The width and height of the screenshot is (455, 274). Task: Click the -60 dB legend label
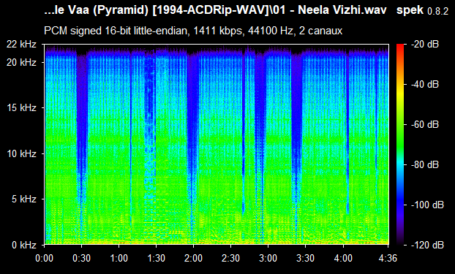[425, 125]
